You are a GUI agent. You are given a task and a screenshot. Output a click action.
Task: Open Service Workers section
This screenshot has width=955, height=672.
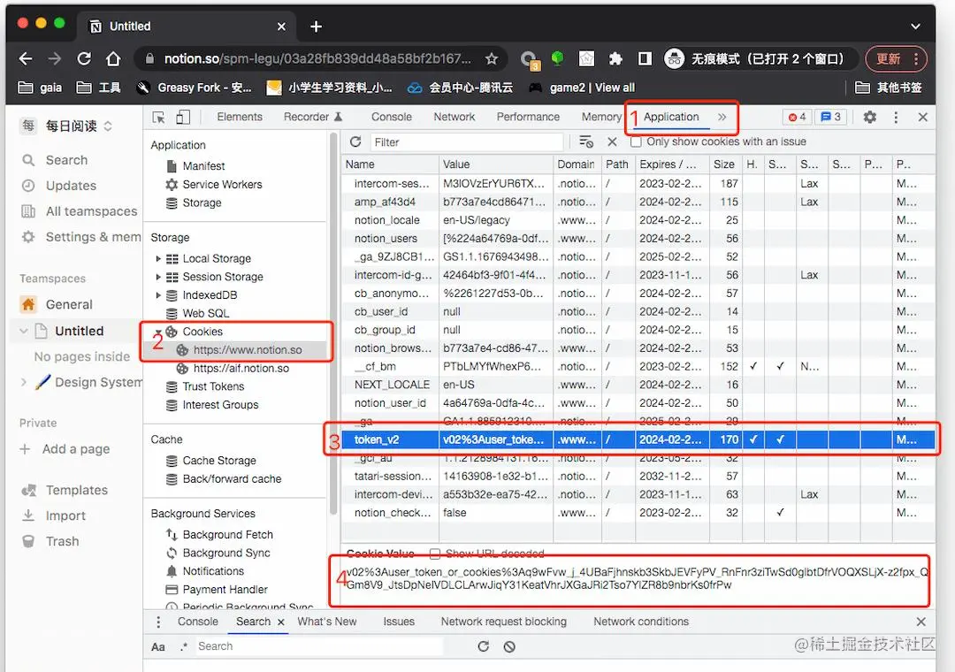coord(222,184)
